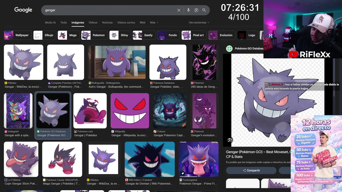The width and height of the screenshot is (342, 192).
Task: Open Pokémon GO Database Gengar thumbnail
Action: (x=53, y=111)
